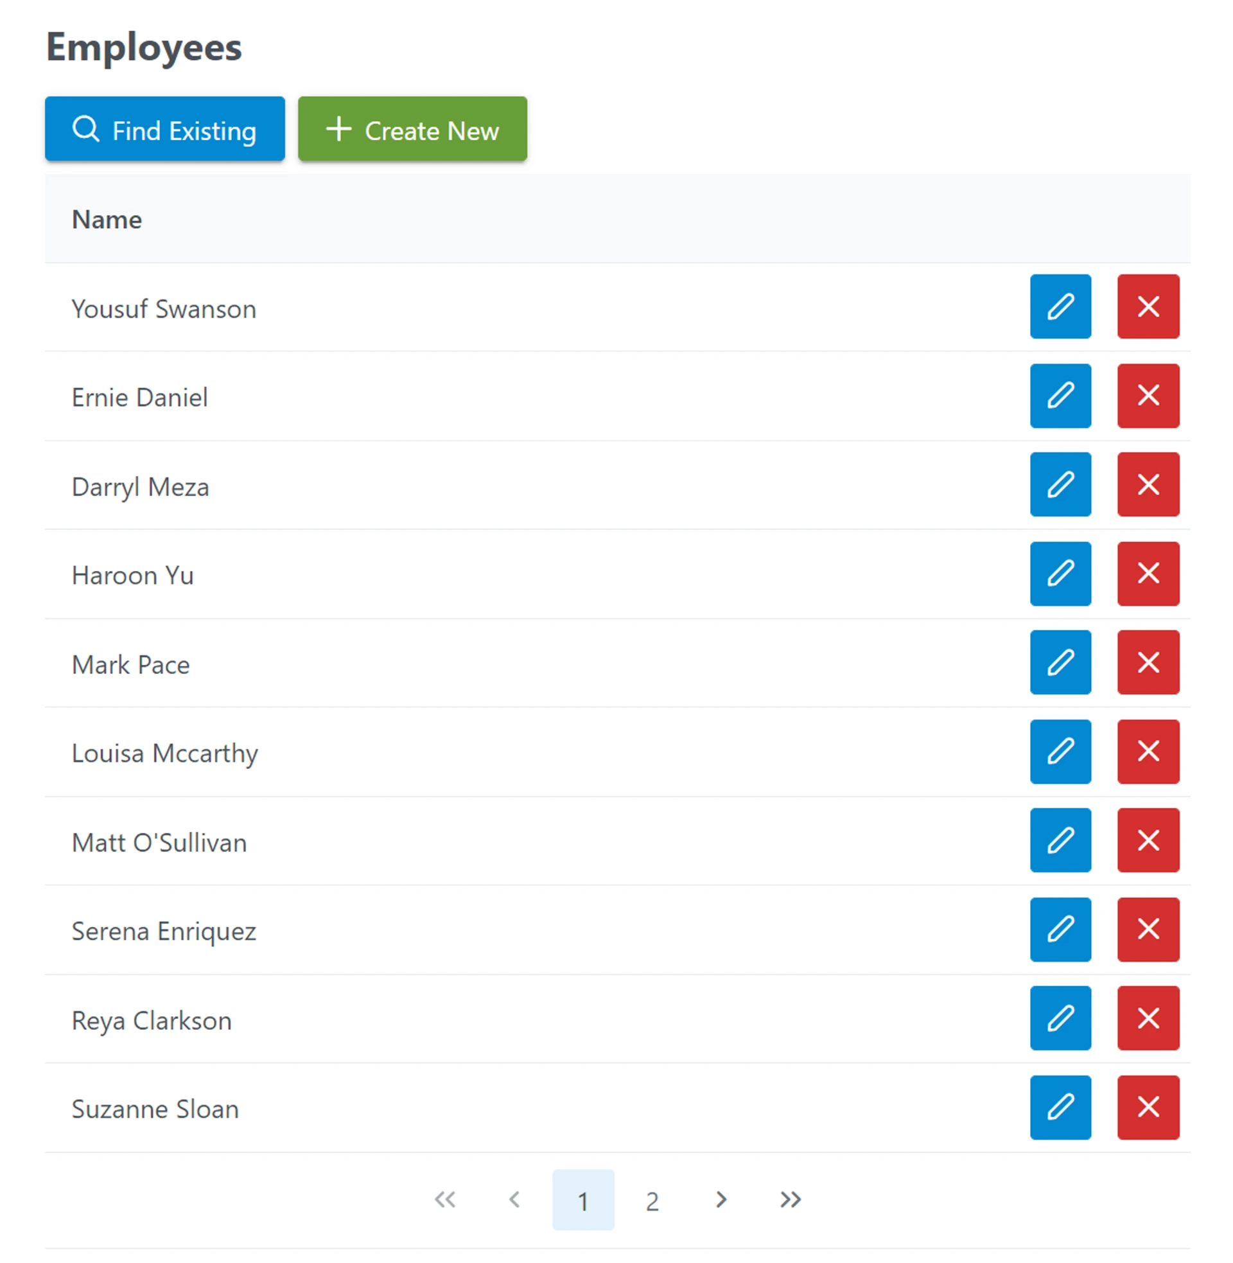Click the Find Existing button
This screenshot has height=1263, width=1233.
(164, 129)
